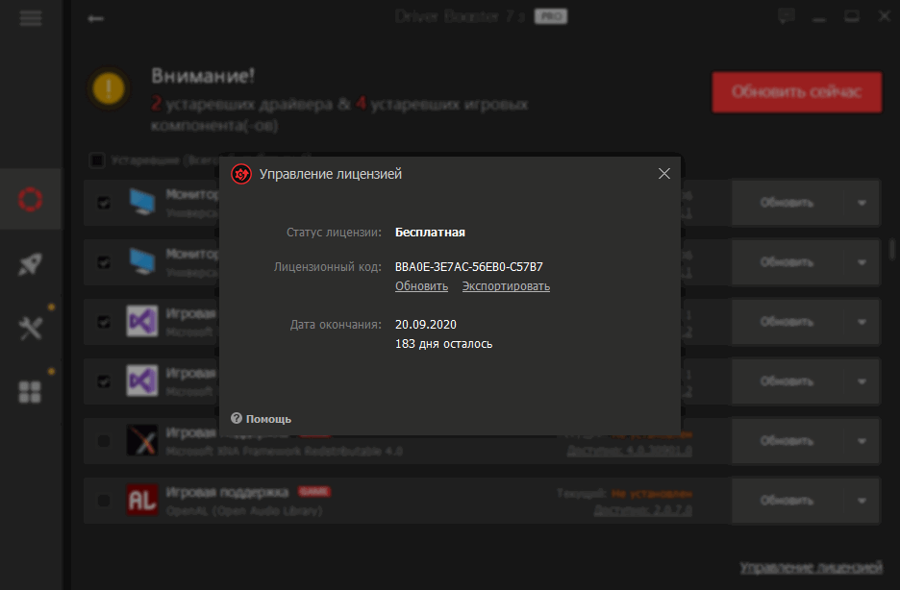Uncheck the second Visual Studio row checkbox
Image resolution: width=900 pixels, height=590 pixels.
pos(104,381)
